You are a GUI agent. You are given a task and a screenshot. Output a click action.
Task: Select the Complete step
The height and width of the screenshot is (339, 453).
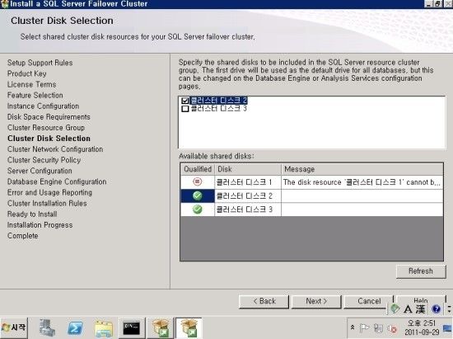tap(22, 236)
